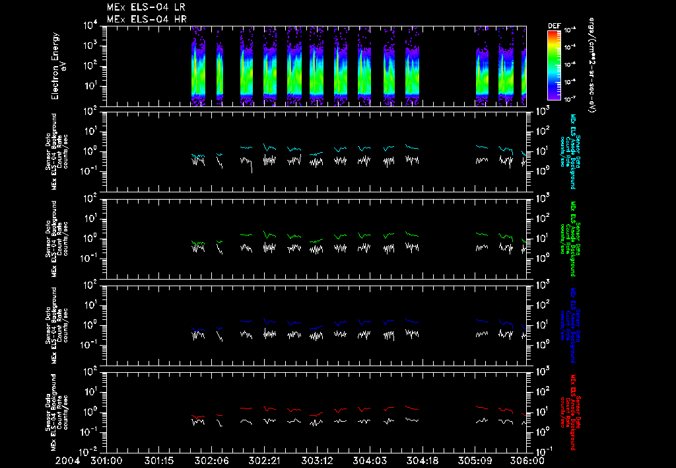
Task: Select the "2004" year label on the time axis
Action: pos(68,461)
